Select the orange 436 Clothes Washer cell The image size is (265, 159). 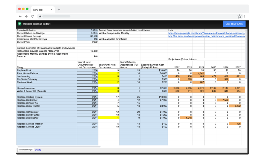(x=235, y=124)
